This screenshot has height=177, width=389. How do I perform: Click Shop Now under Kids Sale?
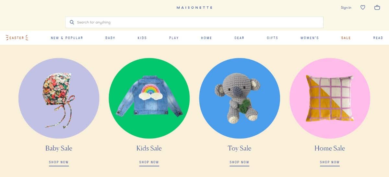[149, 162]
